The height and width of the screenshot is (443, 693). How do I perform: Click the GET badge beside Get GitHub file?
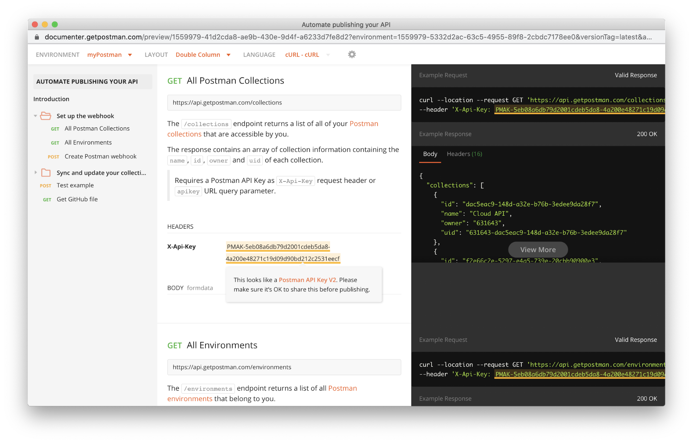click(x=47, y=199)
